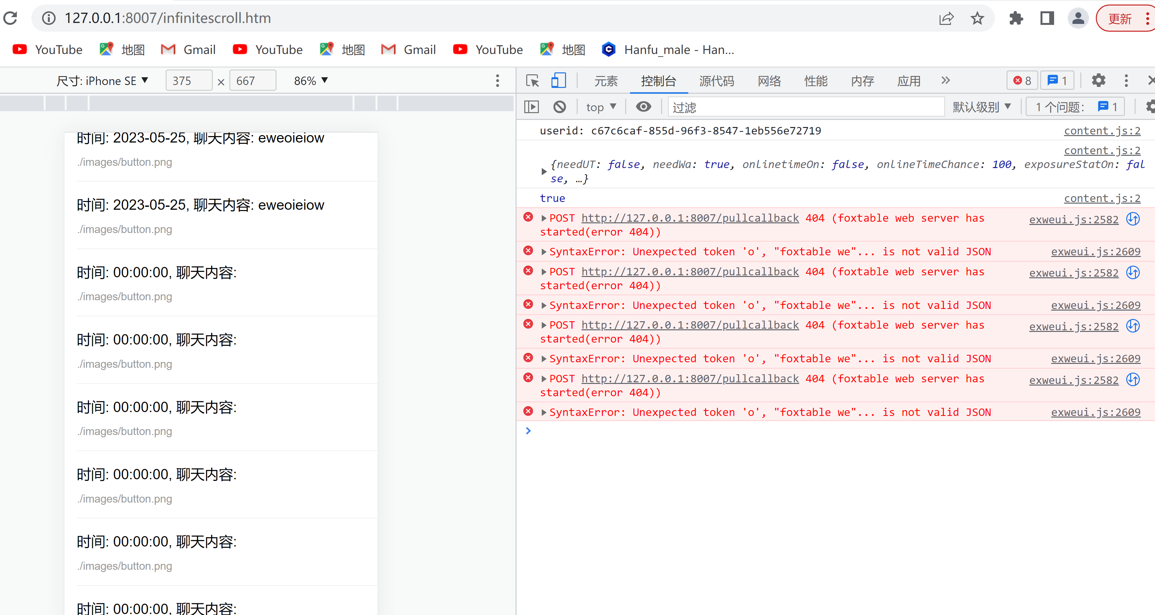
Task: Click the network request icon on first POST error
Action: pos(1133,219)
